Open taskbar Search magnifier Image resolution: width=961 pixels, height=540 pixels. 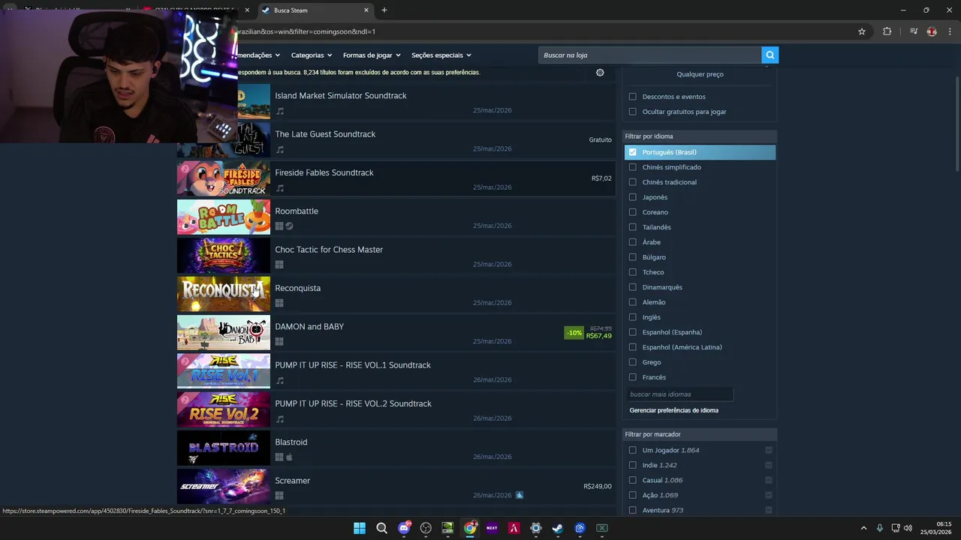(381, 528)
